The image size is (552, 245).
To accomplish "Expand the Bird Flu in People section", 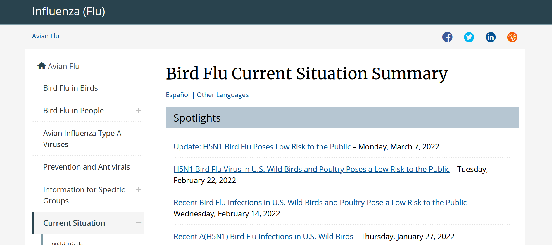I will 138,111.
